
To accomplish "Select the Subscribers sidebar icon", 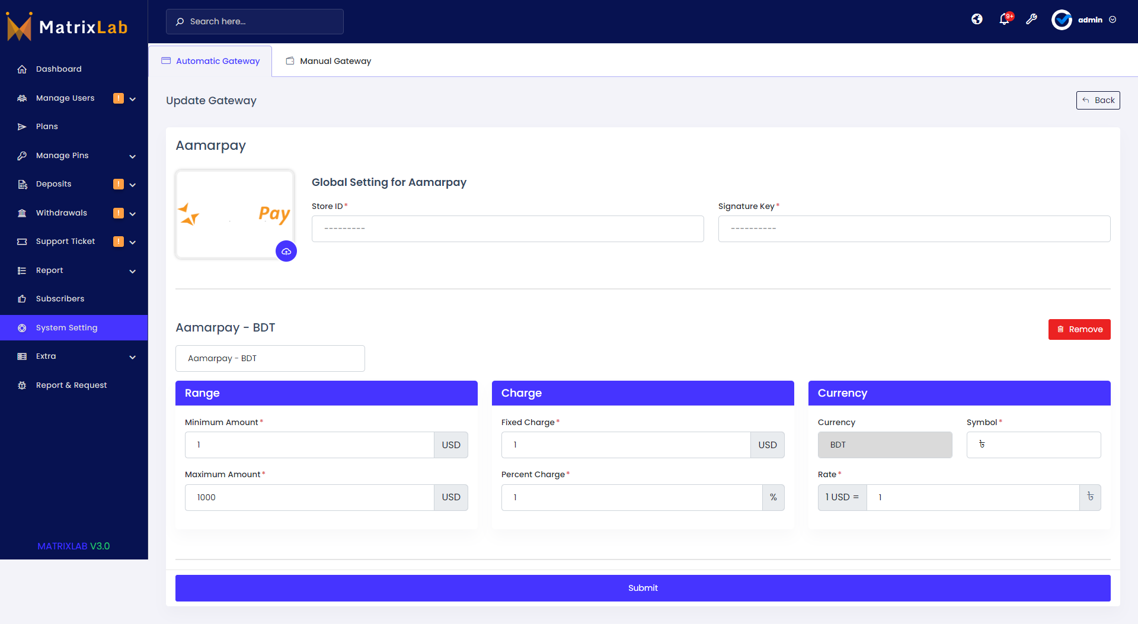I will coord(21,298).
